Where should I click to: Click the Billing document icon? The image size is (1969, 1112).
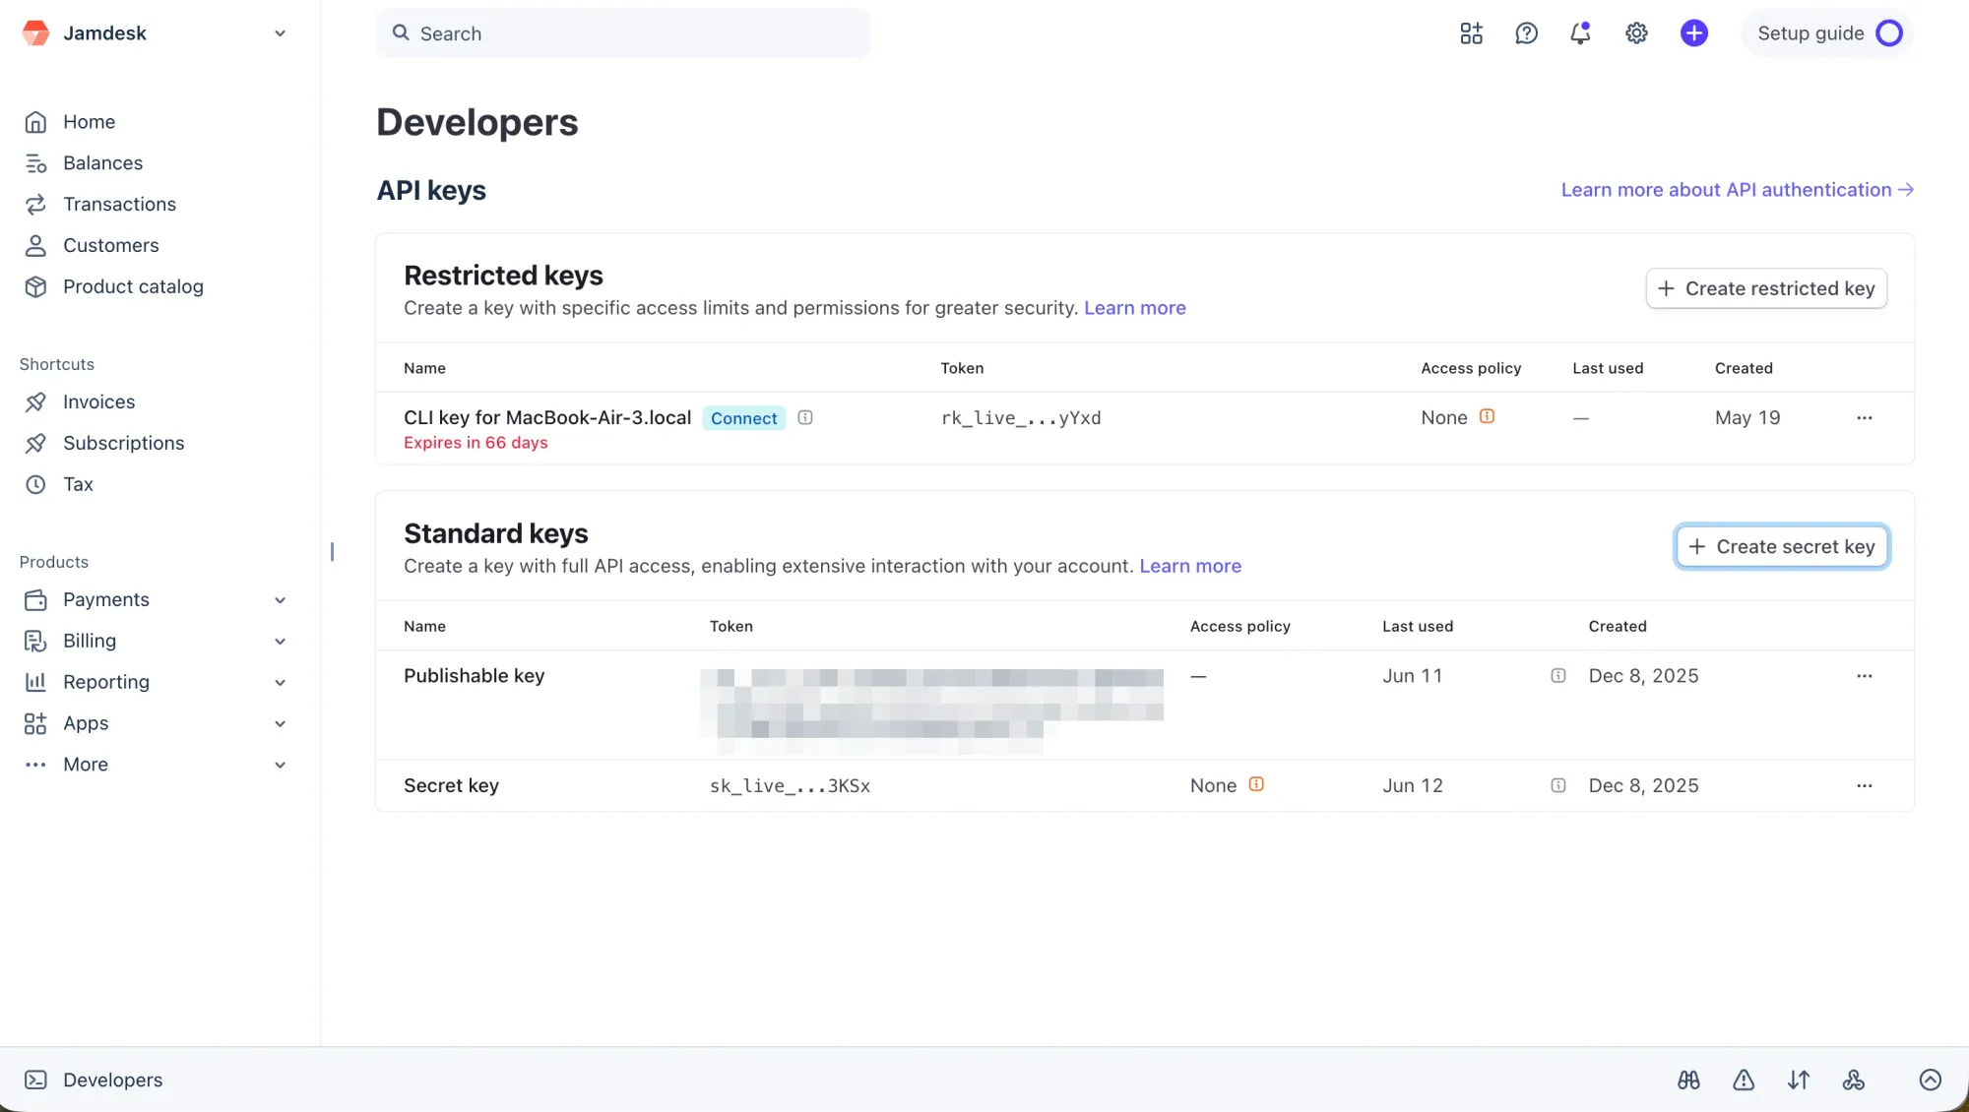[x=35, y=642]
